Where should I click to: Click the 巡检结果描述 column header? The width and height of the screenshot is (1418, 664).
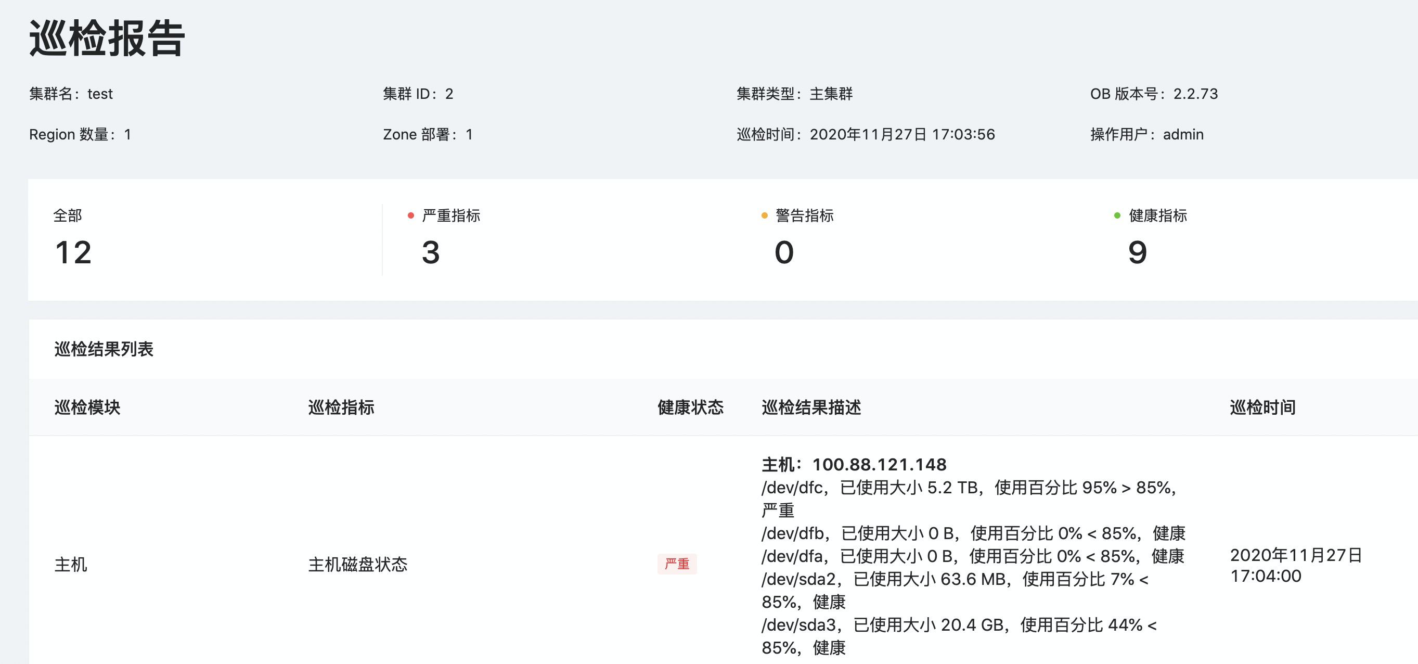coord(811,407)
